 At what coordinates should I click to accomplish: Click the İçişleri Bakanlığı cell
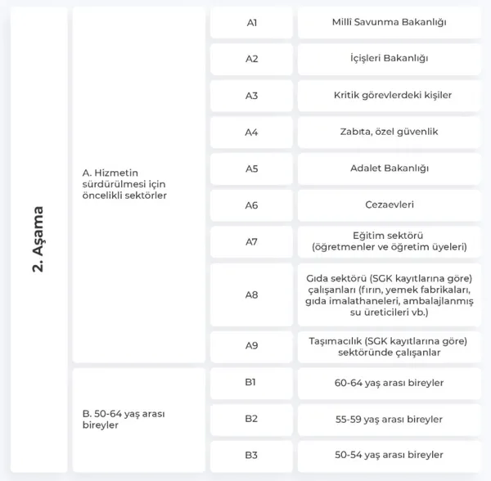[x=390, y=59]
